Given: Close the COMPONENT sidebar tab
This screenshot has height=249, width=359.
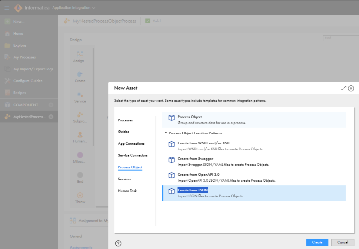Looking at the screenshot, I should click(51, 105).
